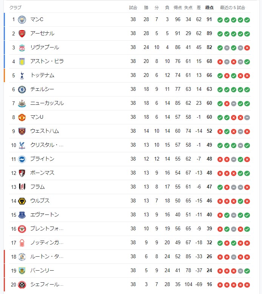
Task: Click the Chelsea club crest icon
Action: coord(22,89)
